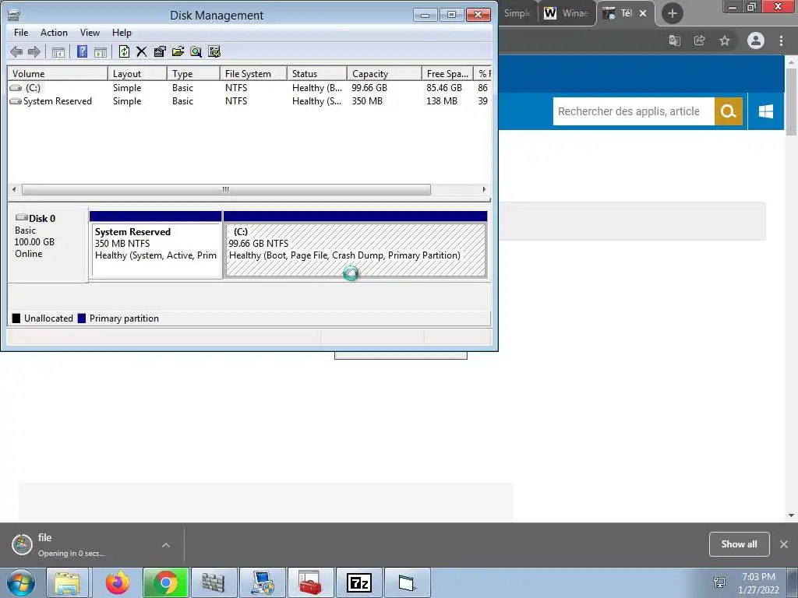
Task: Open a new Chrome tab with plus
Action: [x=673, y=14]
